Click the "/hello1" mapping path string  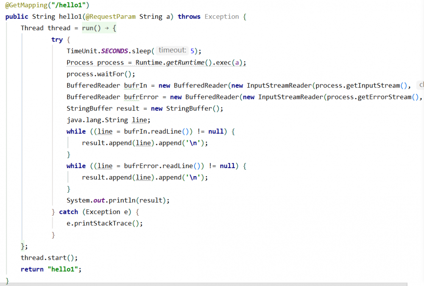pos(68,5)
